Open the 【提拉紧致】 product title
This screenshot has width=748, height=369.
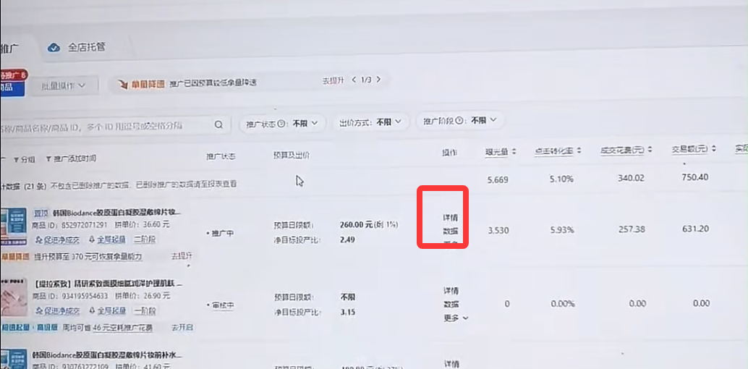click(108, 284)
